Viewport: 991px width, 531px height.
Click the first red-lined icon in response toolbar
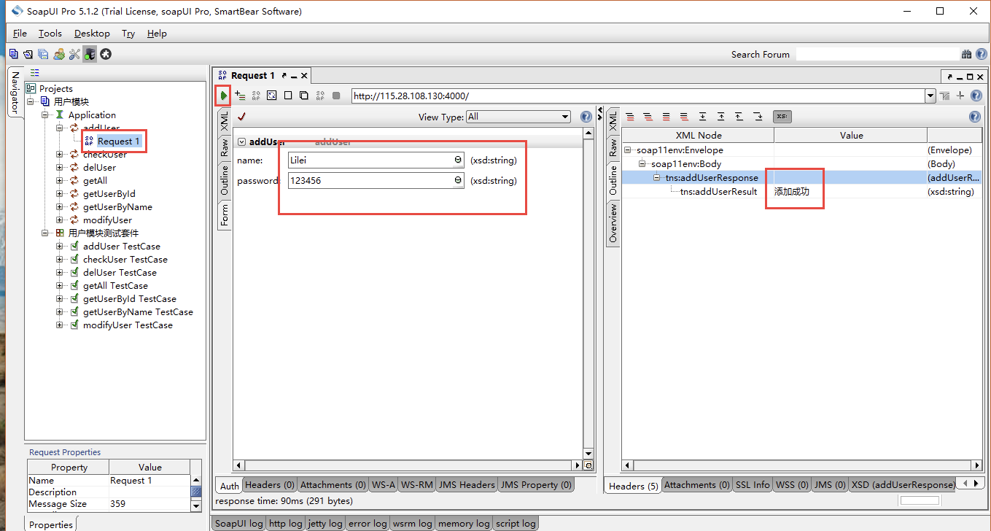(x=630, y=117)
